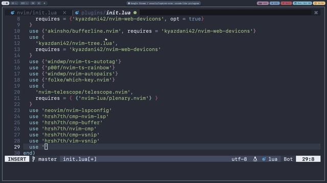The image size is (327, 183).
Task: Click 'windwp/nvim-autopairs' on line 17
Action: click(x=80, y=74)
